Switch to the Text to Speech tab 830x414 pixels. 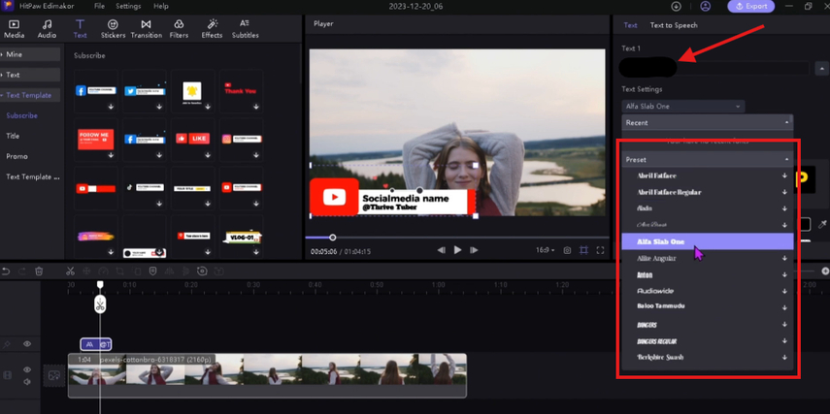[674, 25]
